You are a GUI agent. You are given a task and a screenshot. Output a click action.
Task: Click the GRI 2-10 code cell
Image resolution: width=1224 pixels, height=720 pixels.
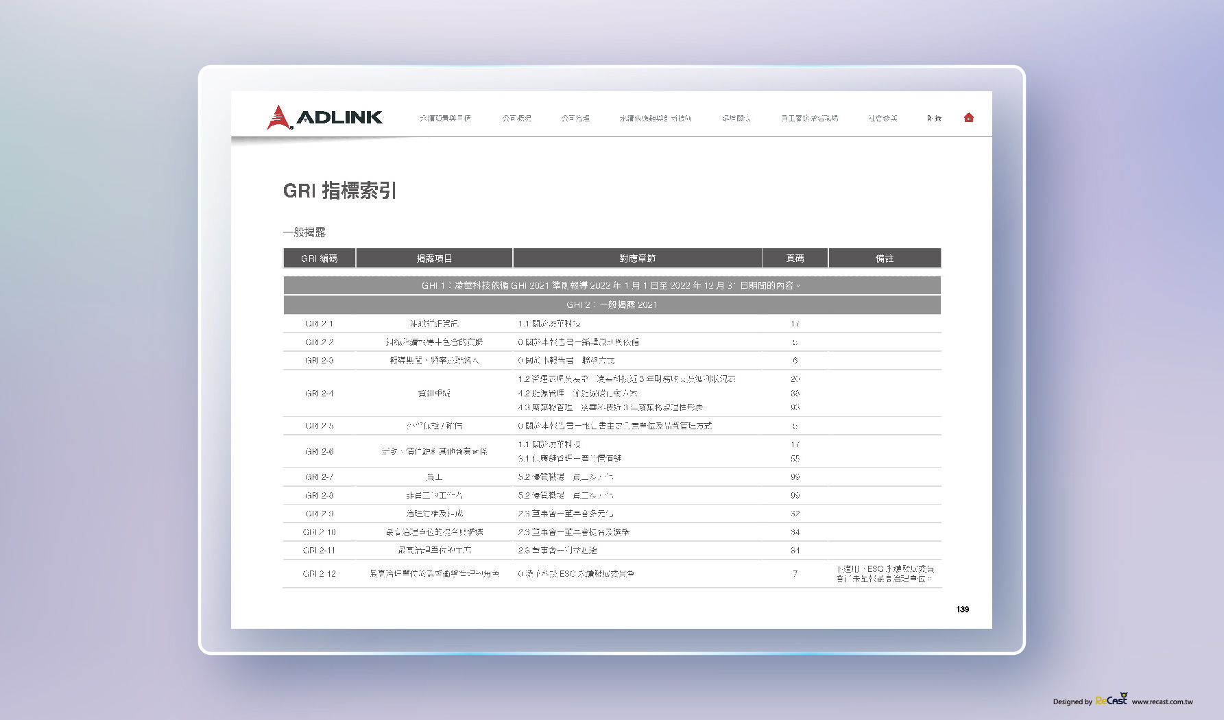tap(320, 532)
